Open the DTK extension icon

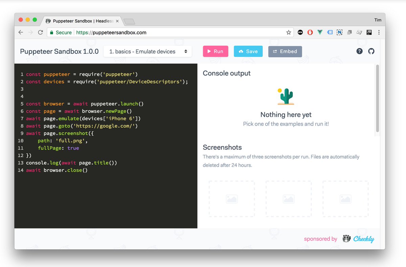pos(300,32)
